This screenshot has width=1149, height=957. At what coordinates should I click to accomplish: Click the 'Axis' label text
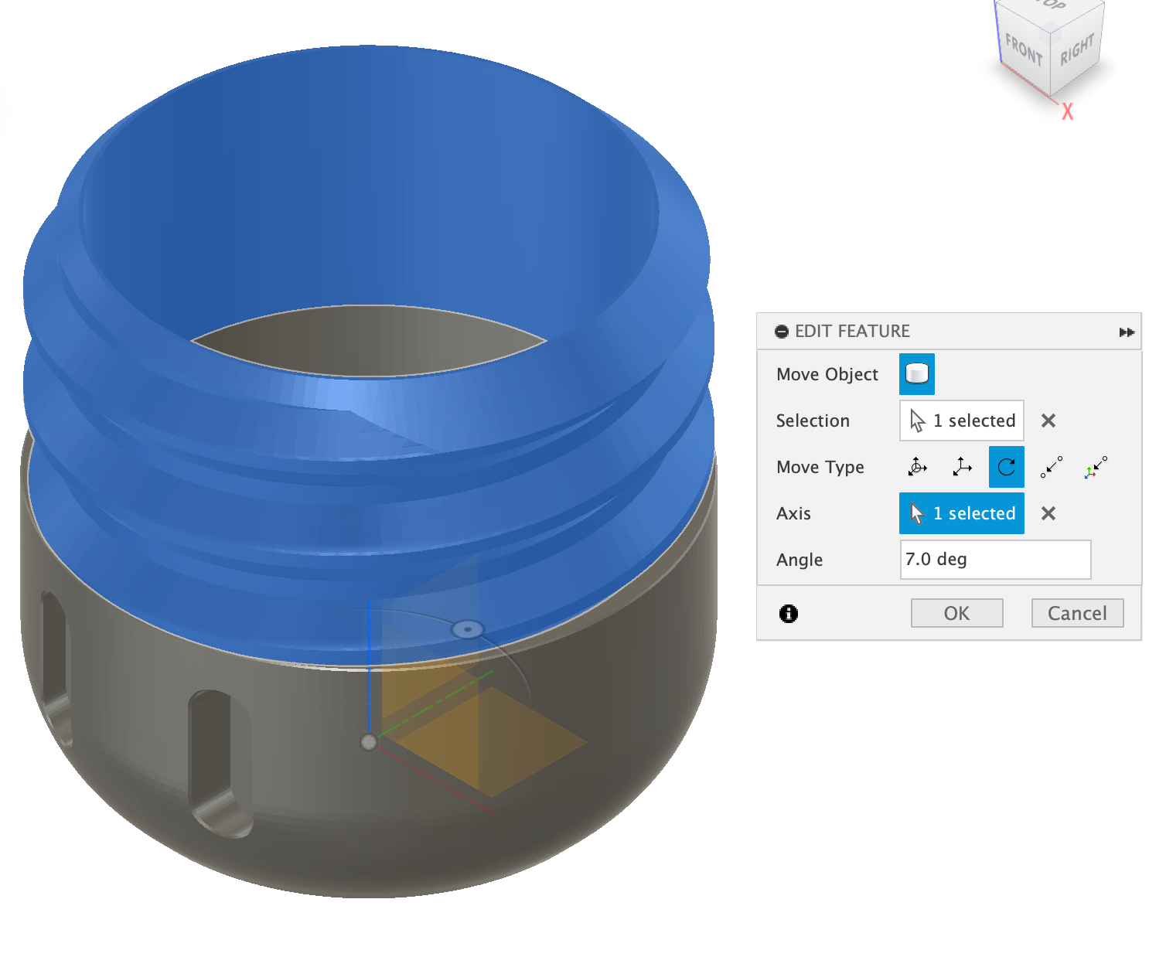[x=793, y=513]
